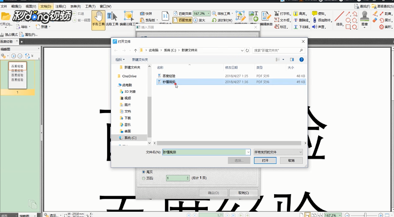This screenshot has height=217, width=394.
Task: Select the text Select tool (选取工具)
Action: (112, 19)
